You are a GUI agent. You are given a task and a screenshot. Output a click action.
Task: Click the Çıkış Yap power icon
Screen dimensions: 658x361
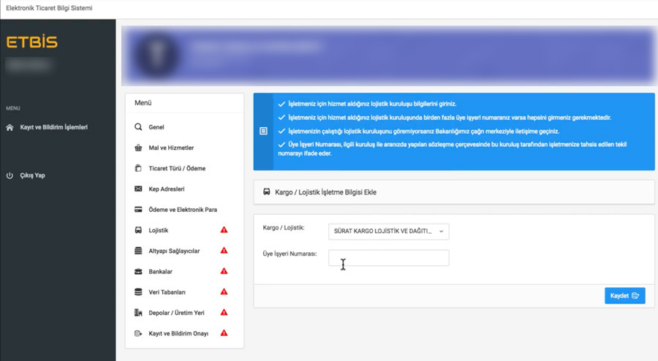click(x=10, y=175)
